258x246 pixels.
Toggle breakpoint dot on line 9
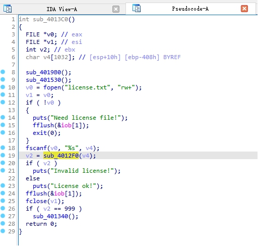click(x=3, y=79)
